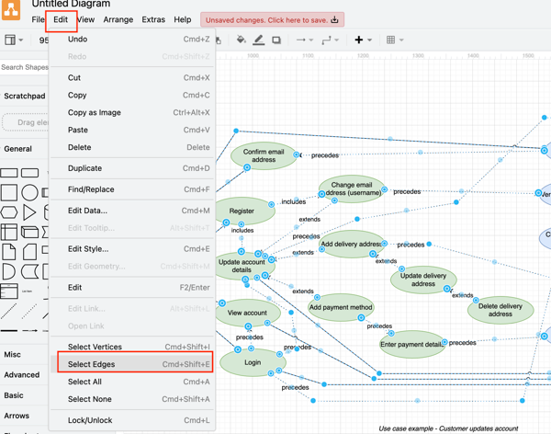The height and width of the screenshot is (434, 551).
Task: Open the Edit menu
Action: click(x=61, y=19)
